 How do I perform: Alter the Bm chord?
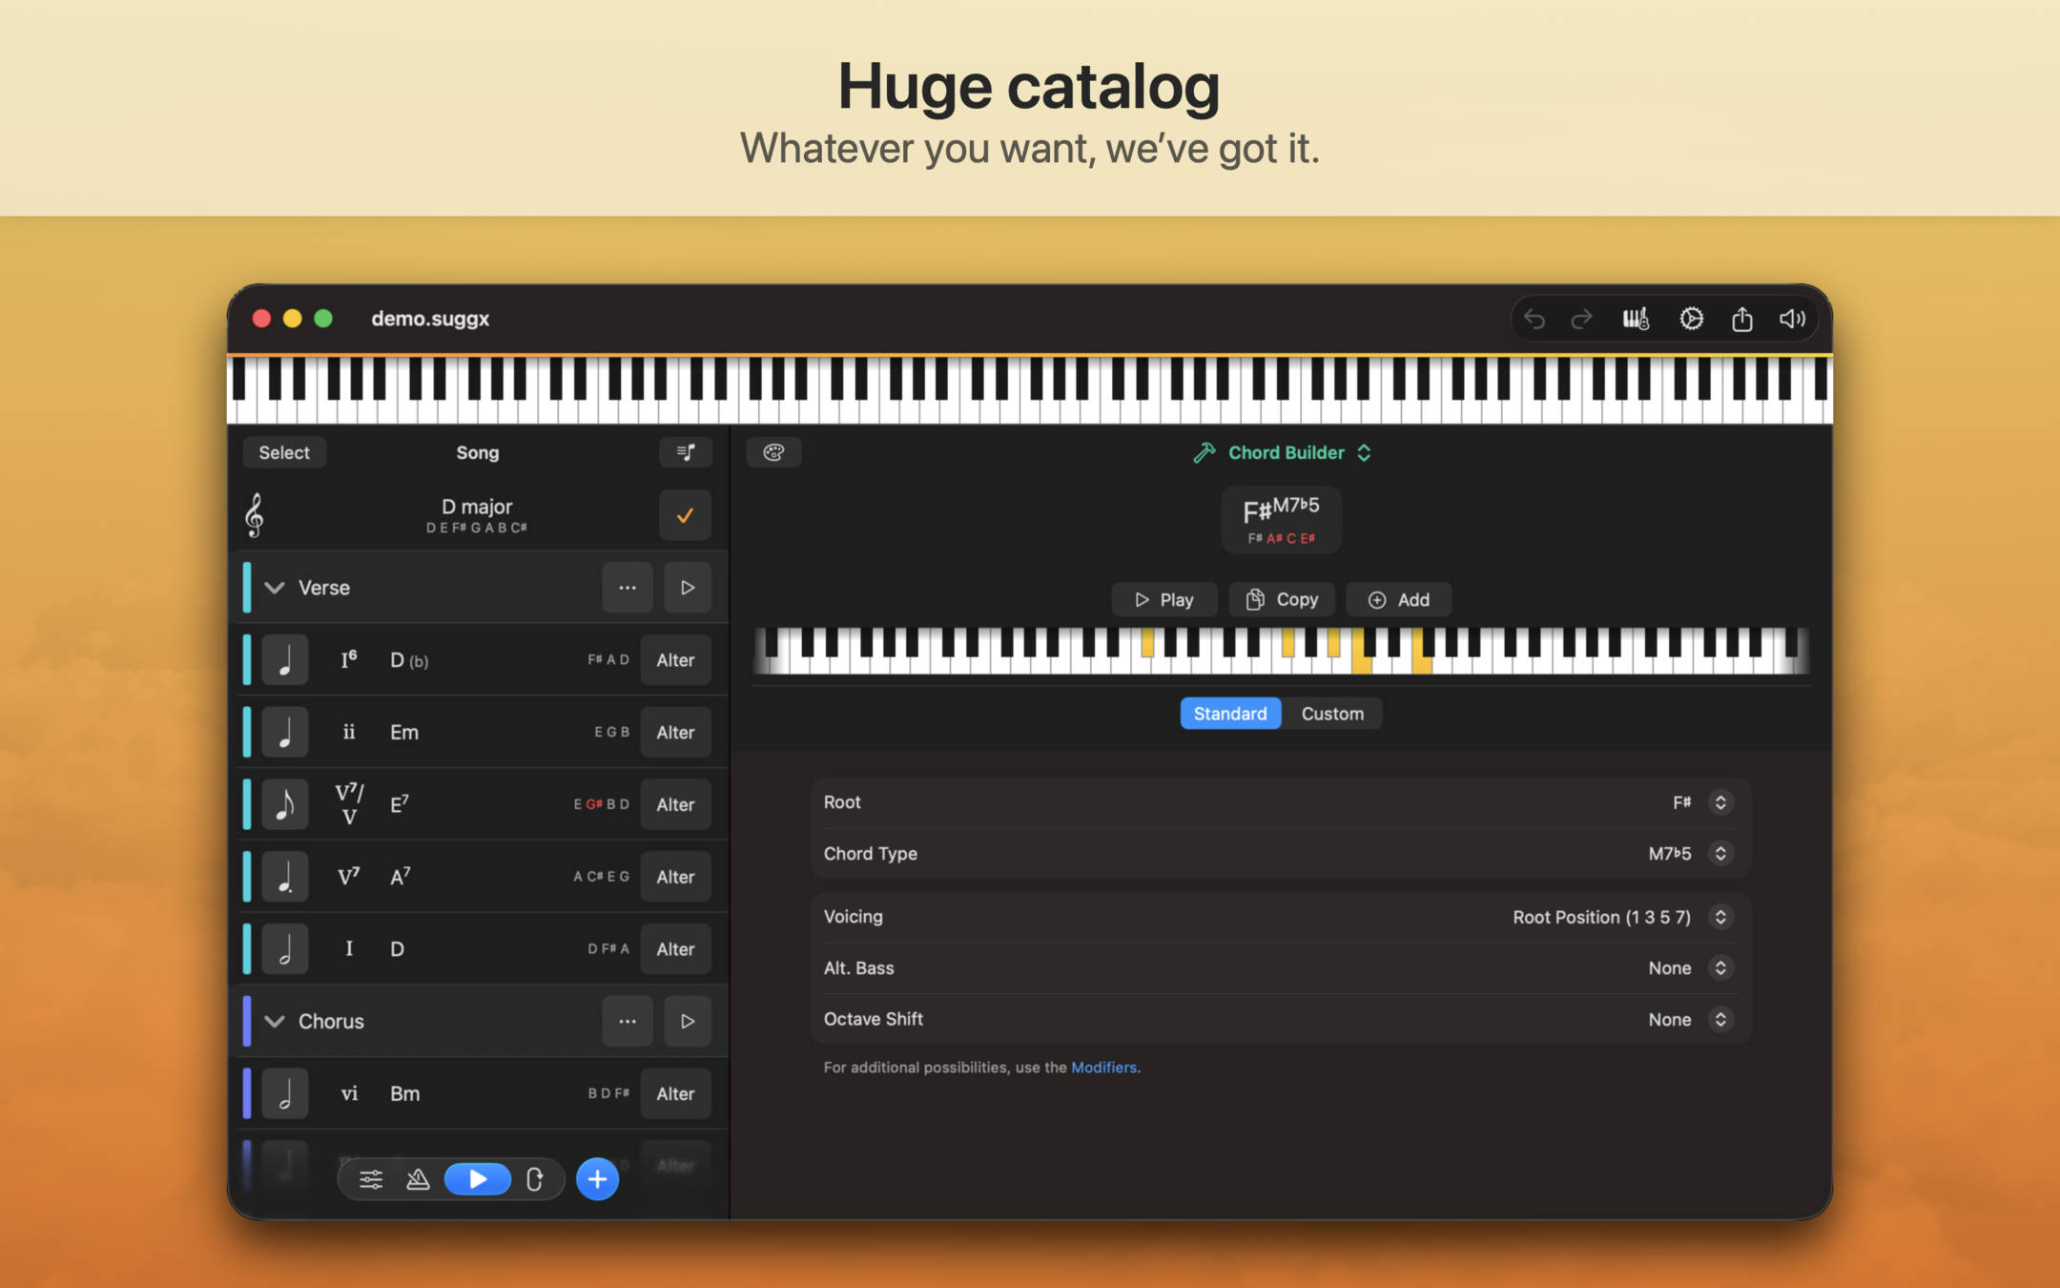(x=675, y=1094)
